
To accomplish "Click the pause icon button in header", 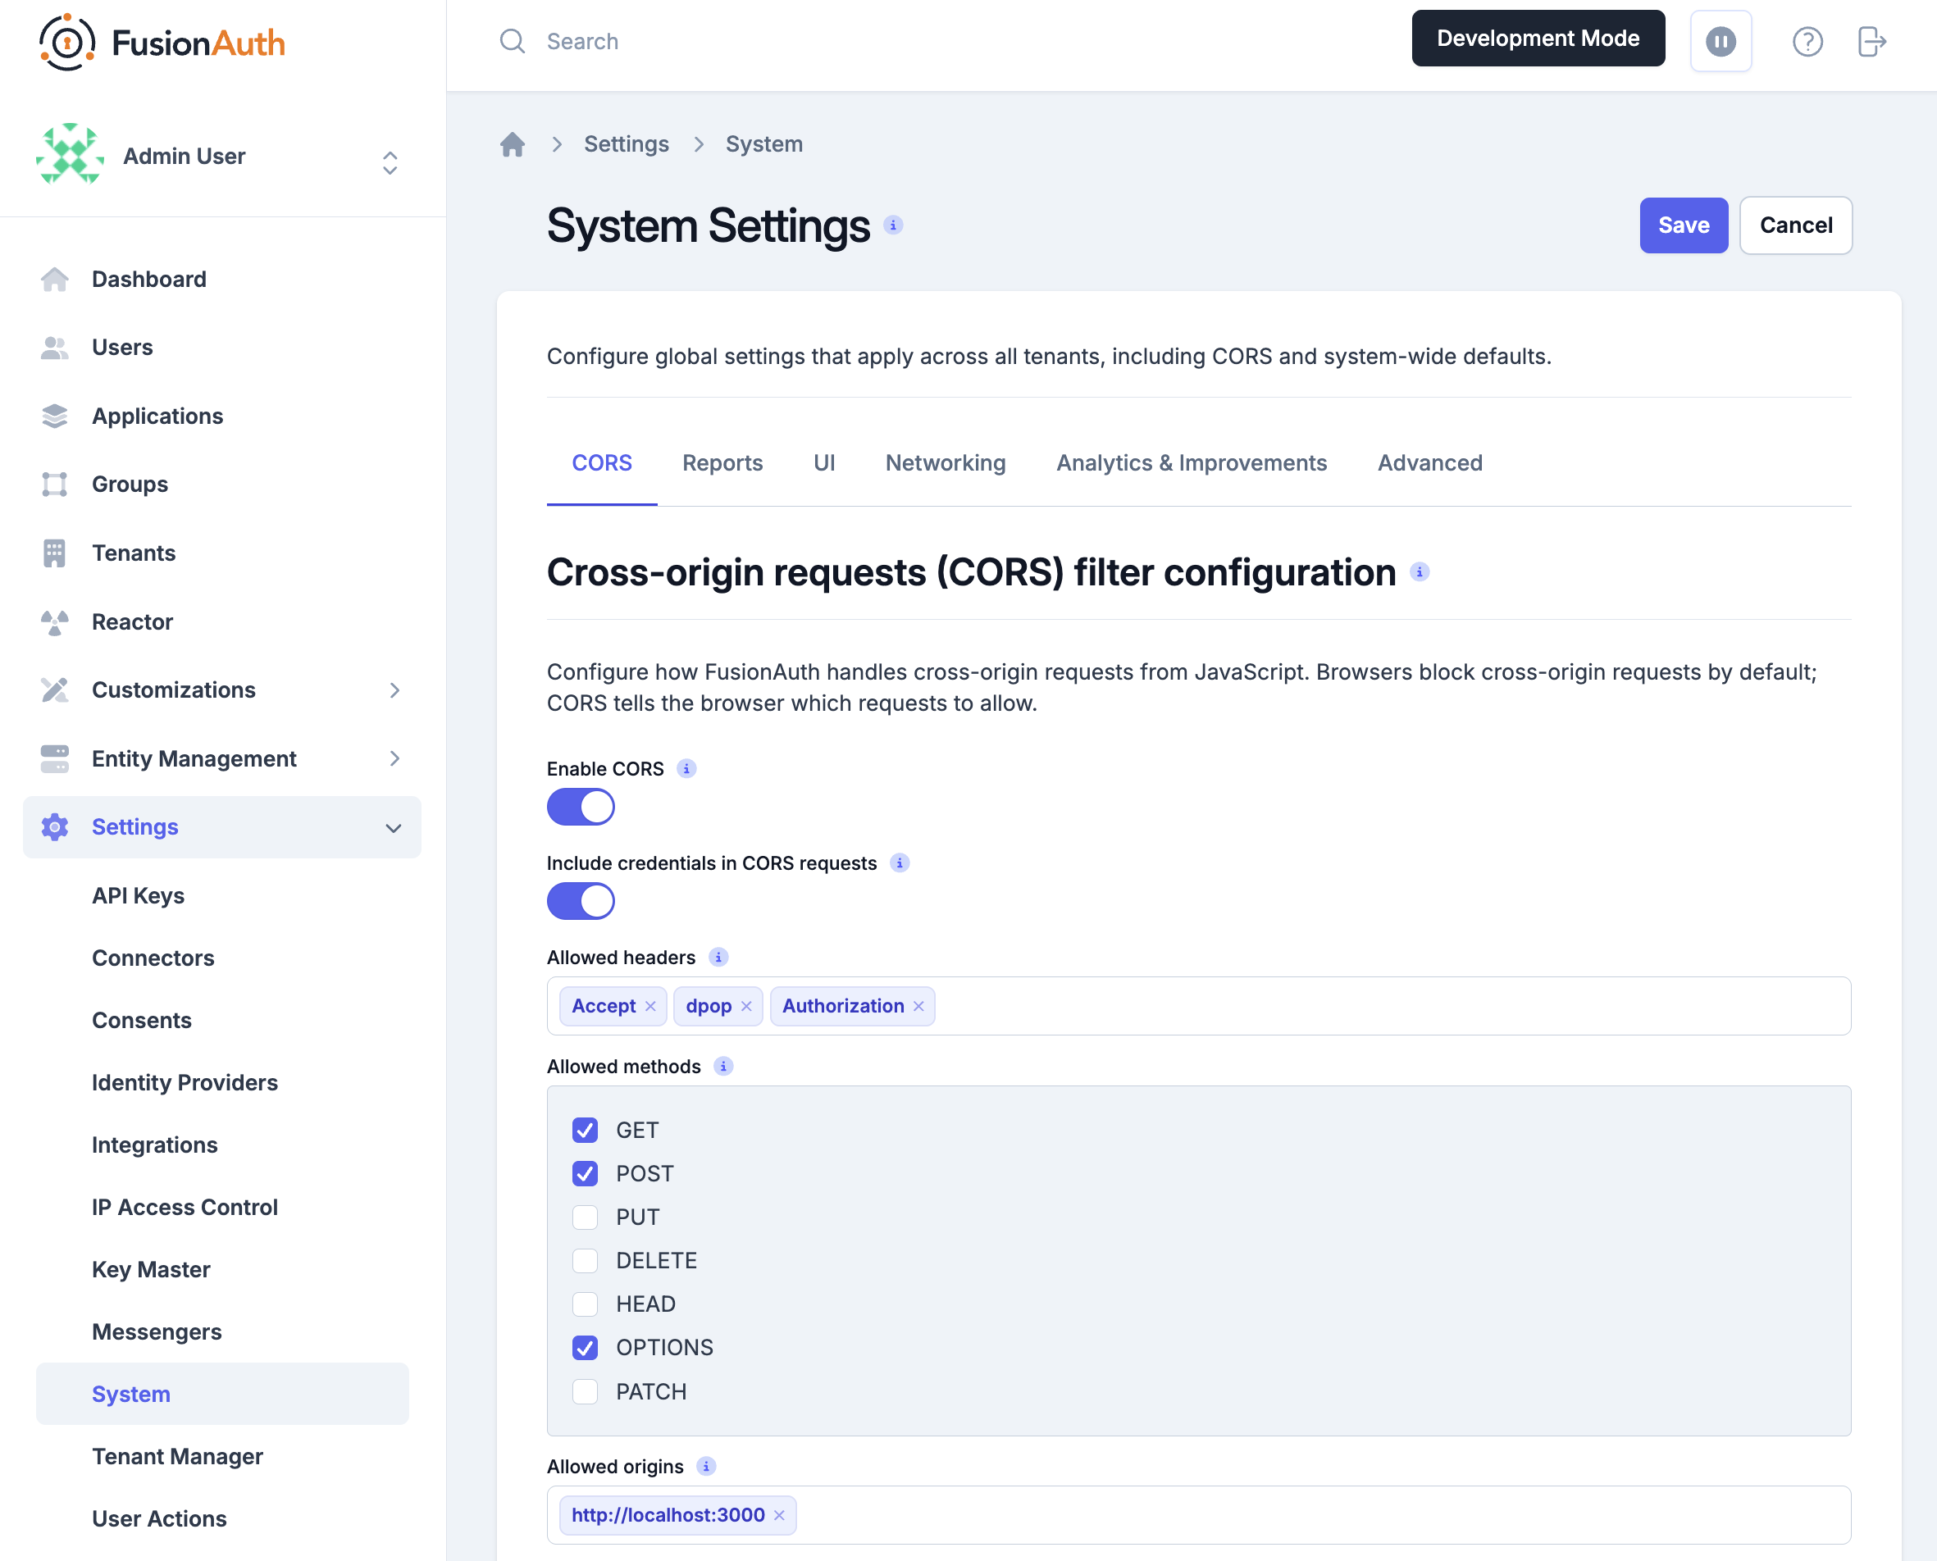I will [1721, 41].
